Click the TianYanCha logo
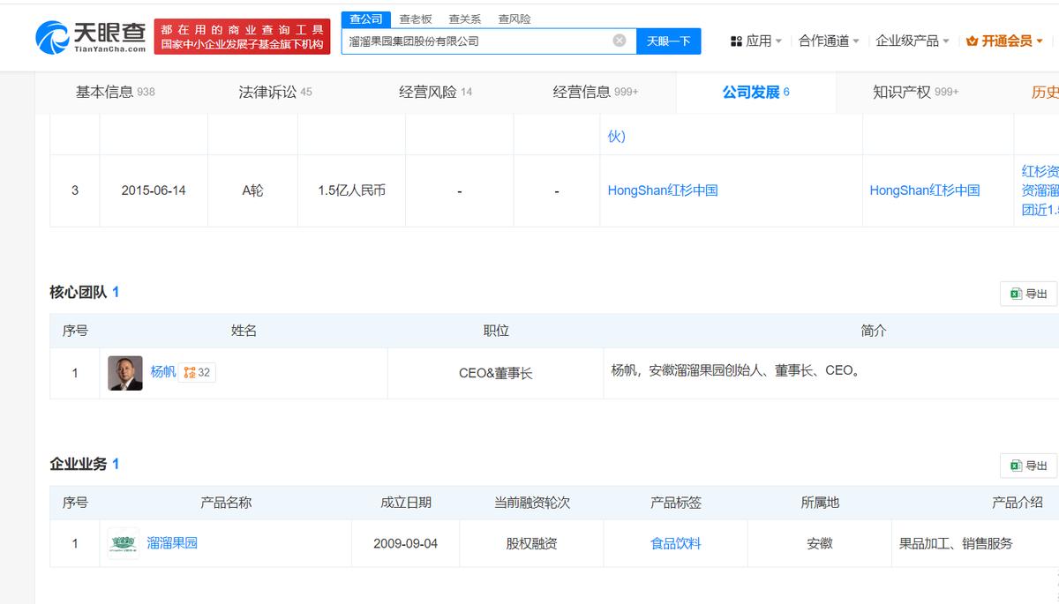 pos(91,36)
